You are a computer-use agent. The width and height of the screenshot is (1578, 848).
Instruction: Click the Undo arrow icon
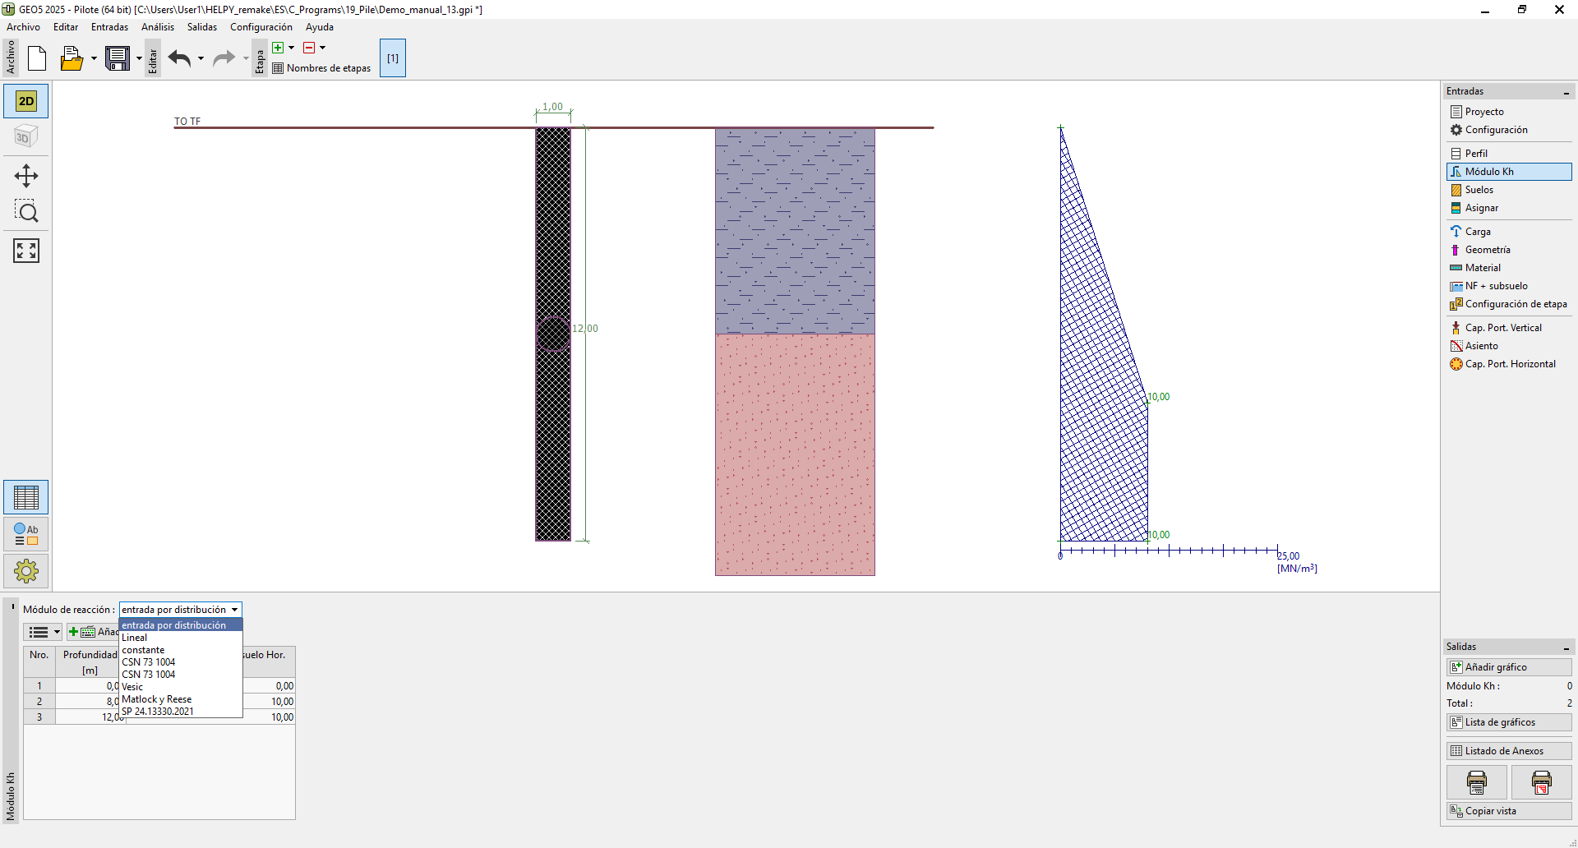point(179,58)
